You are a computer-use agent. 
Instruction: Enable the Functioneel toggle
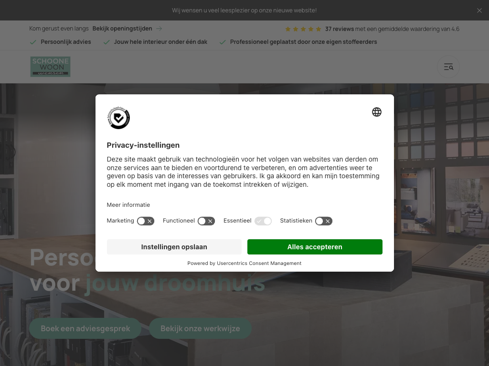(206, 221)
